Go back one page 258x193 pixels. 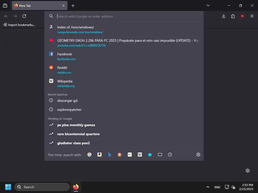tap(6, 16)
